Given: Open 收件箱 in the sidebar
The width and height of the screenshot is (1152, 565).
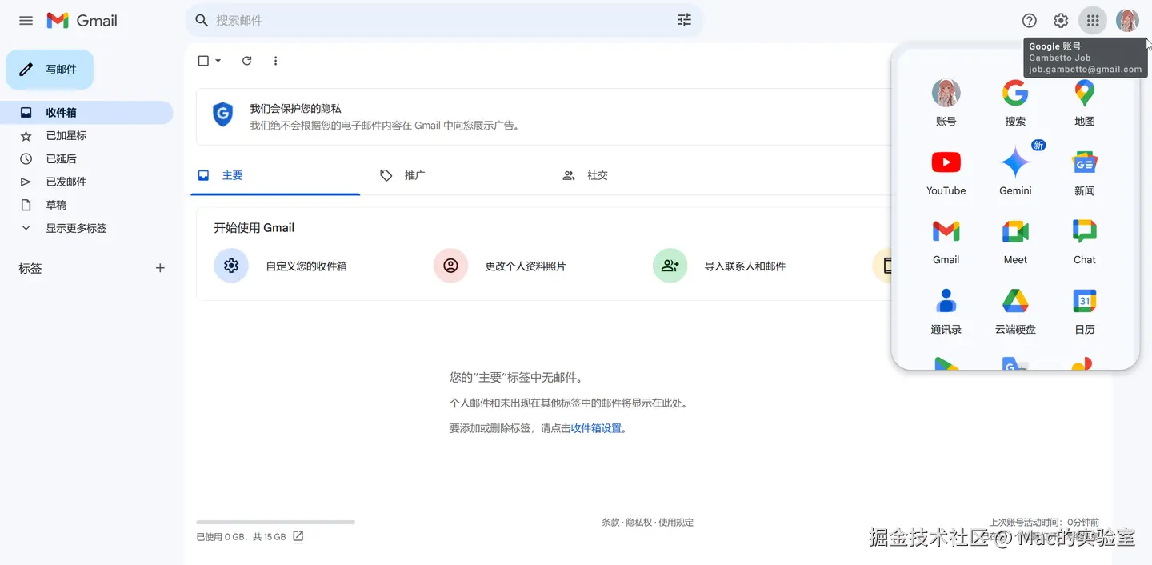Looking at the screenshot, I should point(86,113).
